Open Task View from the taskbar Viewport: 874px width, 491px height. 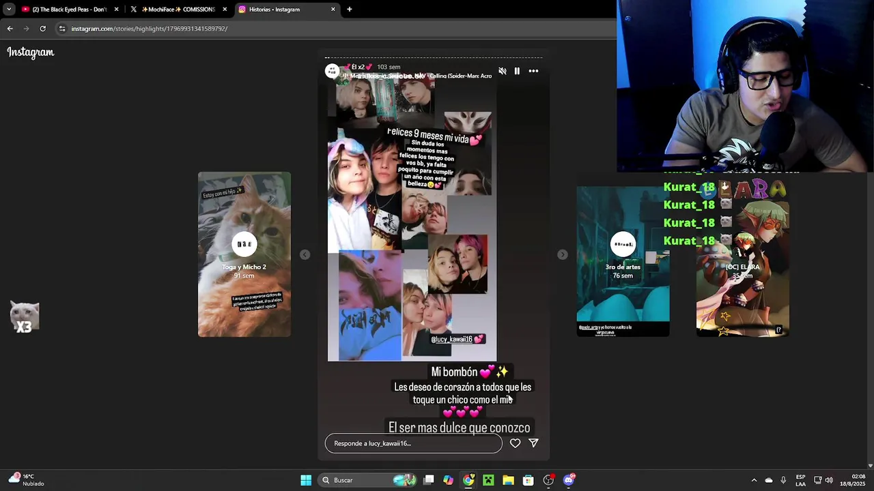[428, 480]
